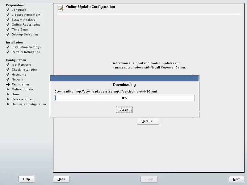Screen dimensions: 247x185
Task: Click the Downloading heading in dialog
Action: click(x=124, y=85)
